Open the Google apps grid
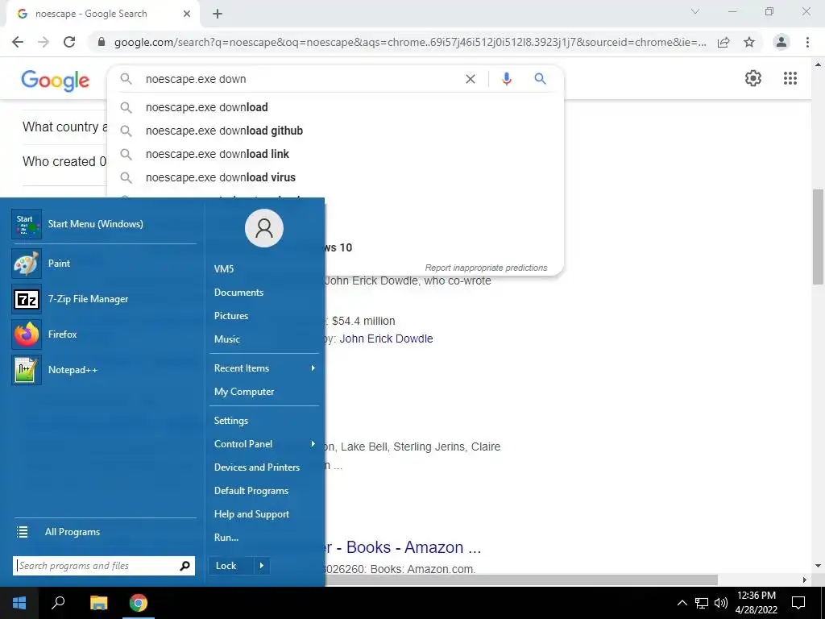The width and height of the screenshot is (825, 619). (x=790, y=78)
